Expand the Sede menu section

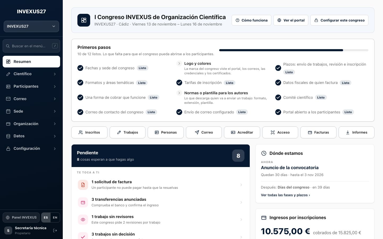click(x=31, y=111)
